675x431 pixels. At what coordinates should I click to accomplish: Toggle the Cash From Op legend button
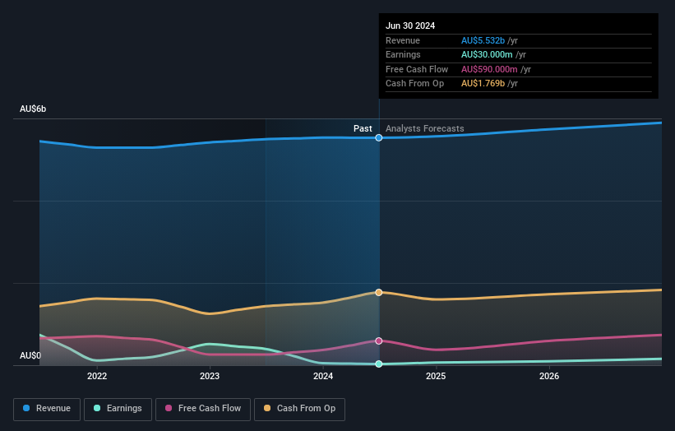tap(299, 409)
